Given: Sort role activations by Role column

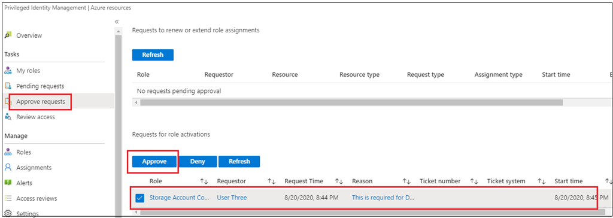Looking at the screenshot, I should tap(204, 181).
